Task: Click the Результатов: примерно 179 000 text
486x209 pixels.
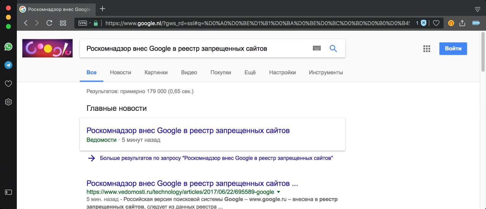Action: (140, 91)
